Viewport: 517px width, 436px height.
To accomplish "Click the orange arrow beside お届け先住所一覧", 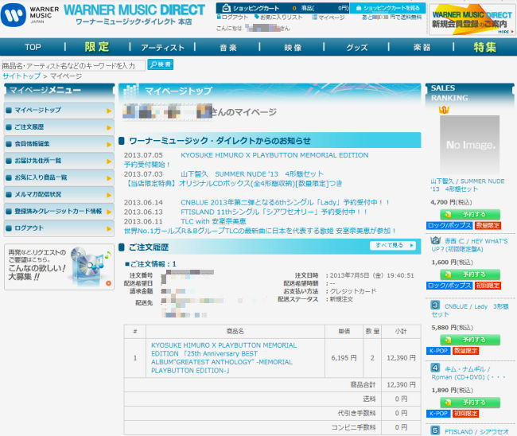I will (109, 162).
